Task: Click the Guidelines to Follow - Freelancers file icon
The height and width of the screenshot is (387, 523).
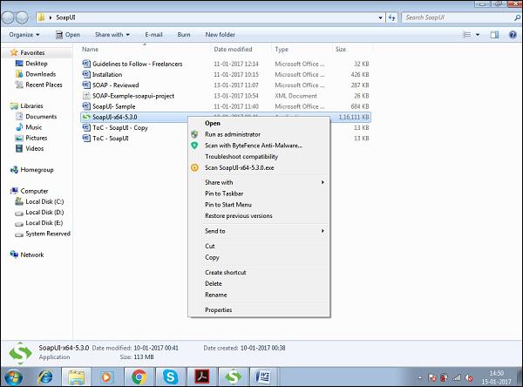Action: (x=86, y=64)
